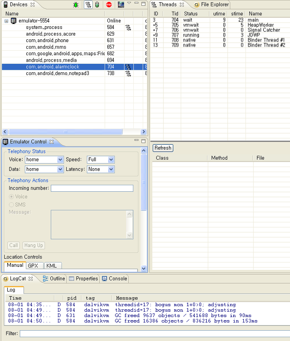
Task: Close the Threads tab
Action: pyautogui.click(x=182, y=5)
